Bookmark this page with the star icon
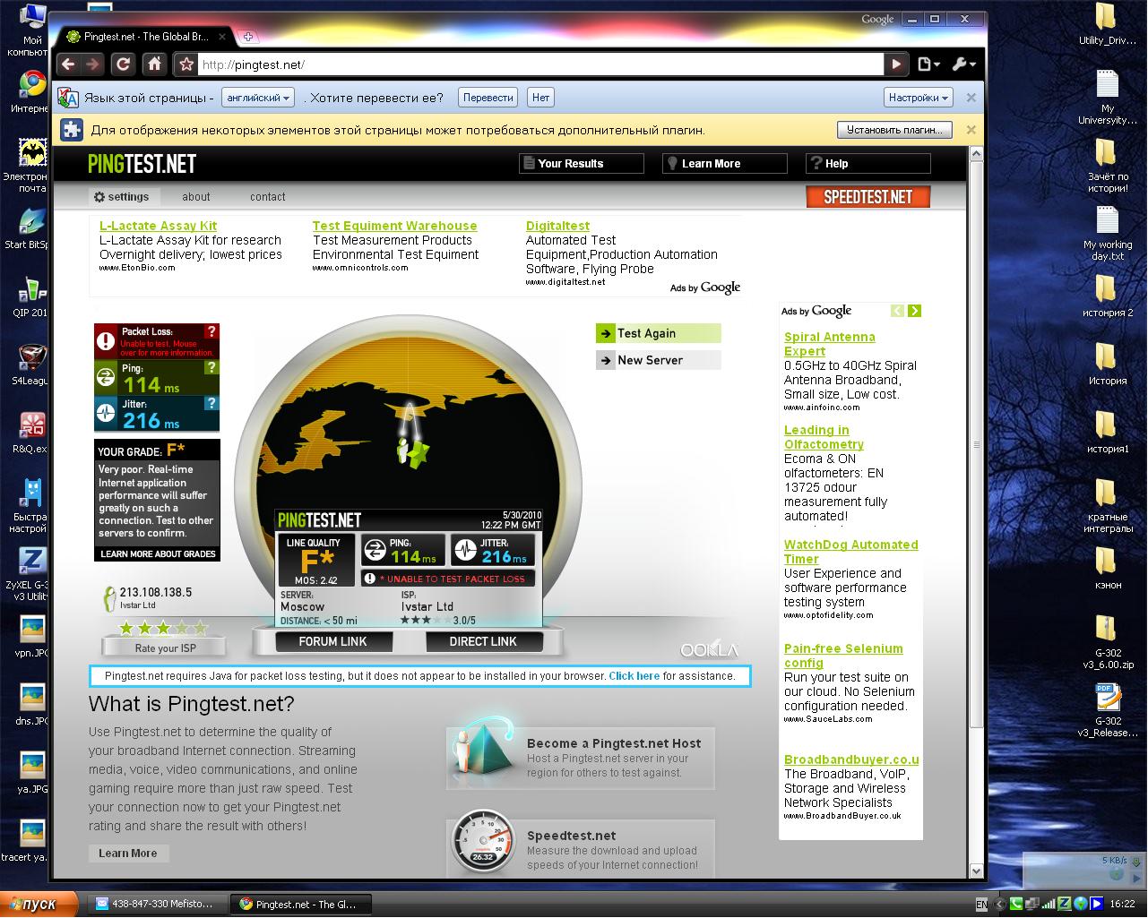 pos(186,64)
